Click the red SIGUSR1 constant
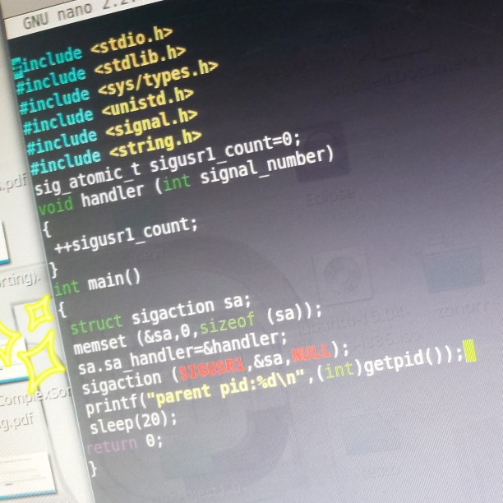Screen dimensions: 503x503 click(212, 368)
